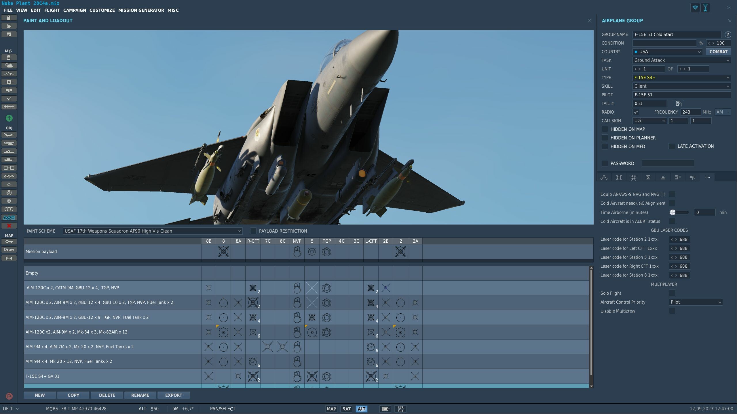Click the NEW loadout button
Screen dimensions: 737x414
40,395
